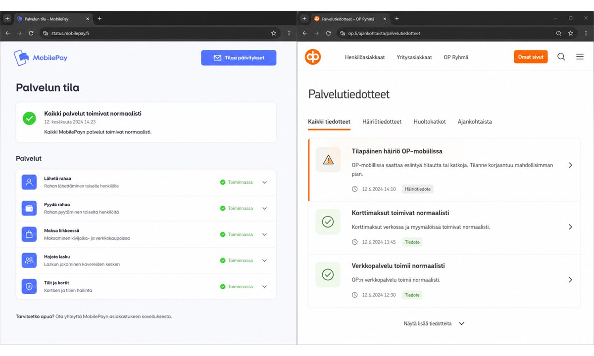Screen dimensions: 594x356
Task: Click Näytä lisää tiedotteita
Action: [x=428, y=324]
